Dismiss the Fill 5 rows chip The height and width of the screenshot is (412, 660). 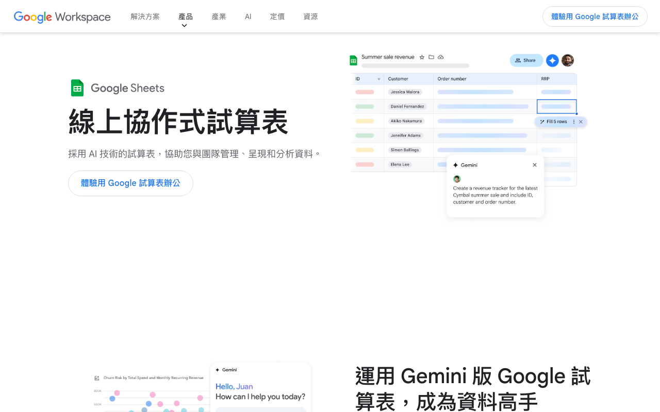tap(581, 122)
